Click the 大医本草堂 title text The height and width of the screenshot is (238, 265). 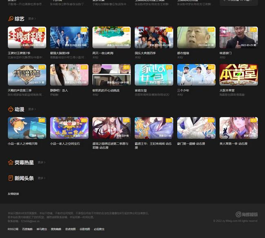(x=227, y=91)
